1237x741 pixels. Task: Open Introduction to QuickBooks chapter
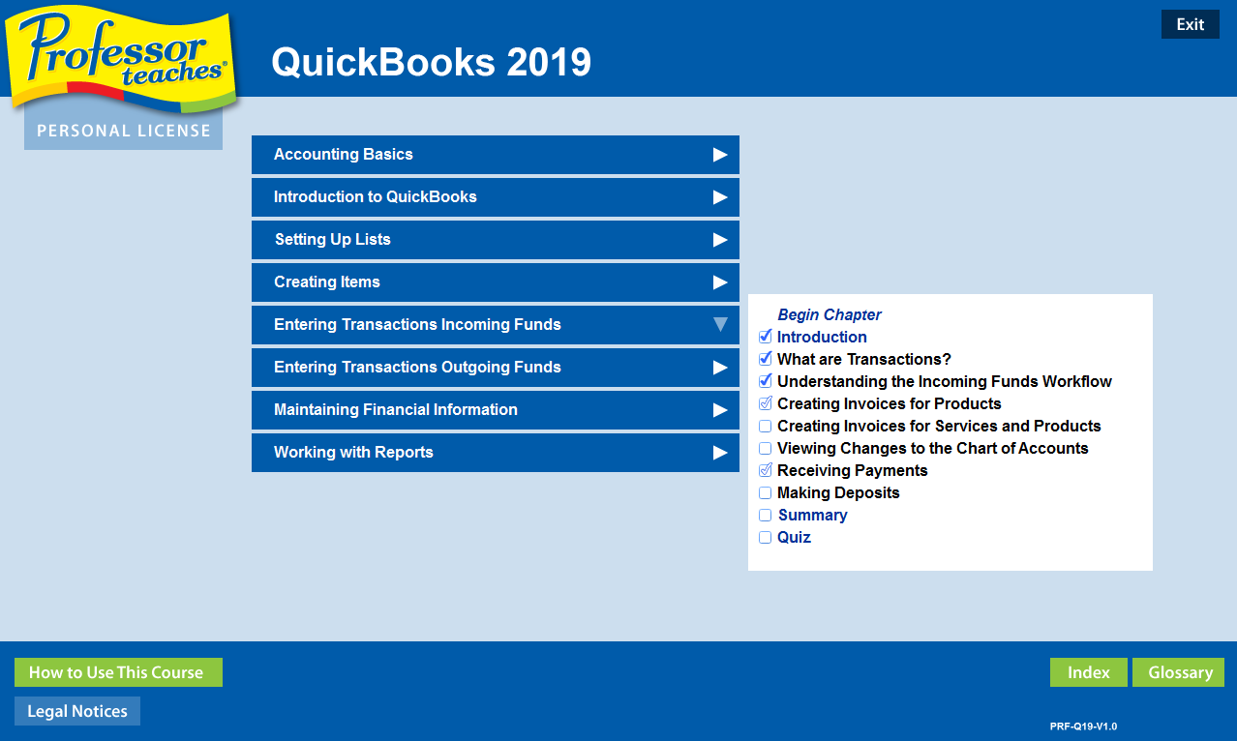point(496,197)
